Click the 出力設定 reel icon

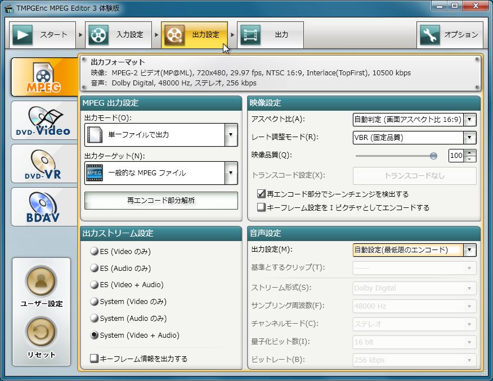pos(174,34)
